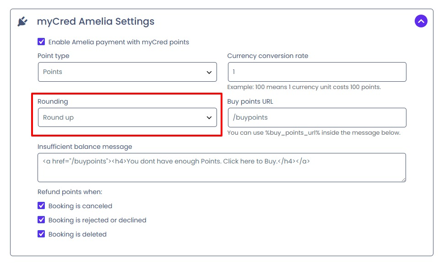Open the Rounding select showing Round up

coord(127,117)
